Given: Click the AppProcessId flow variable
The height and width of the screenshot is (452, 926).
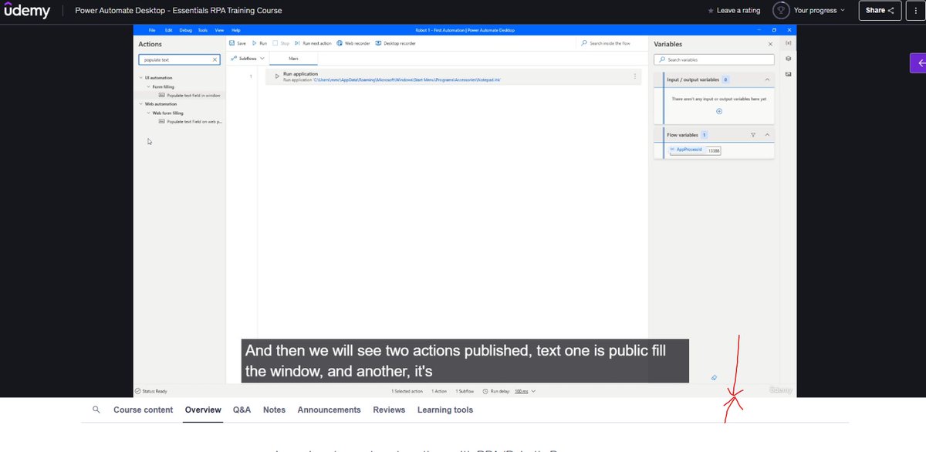Looking at the screenshot, I should [x=690, y=150].
